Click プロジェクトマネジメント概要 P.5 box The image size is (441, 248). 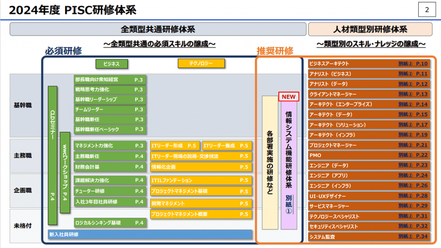click(x=201, y=214)
